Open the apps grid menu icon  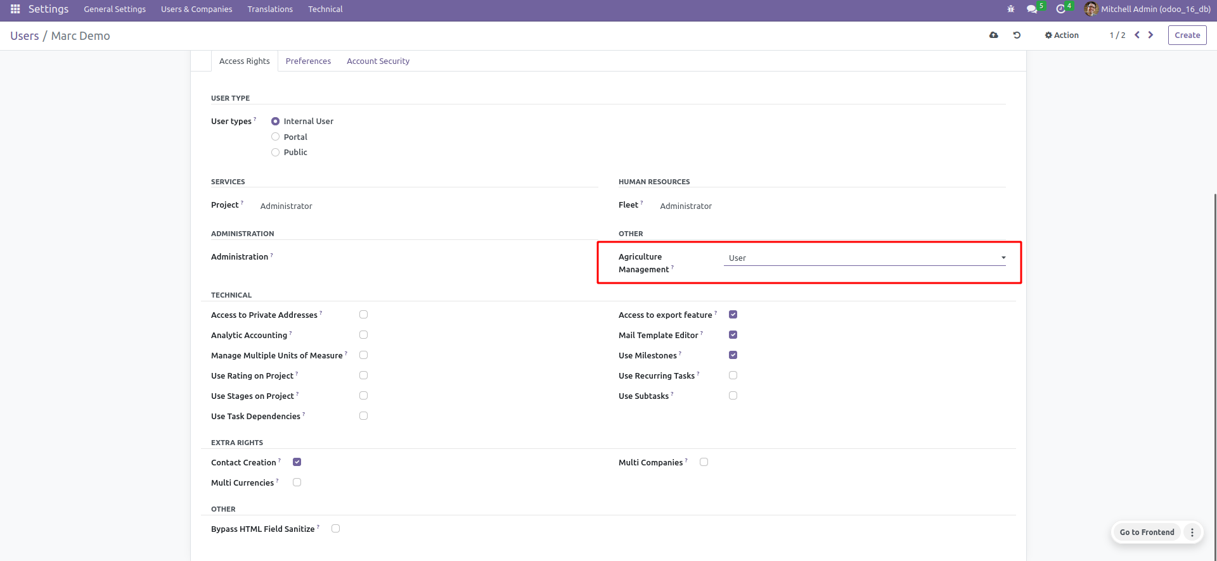pos(15,9)
